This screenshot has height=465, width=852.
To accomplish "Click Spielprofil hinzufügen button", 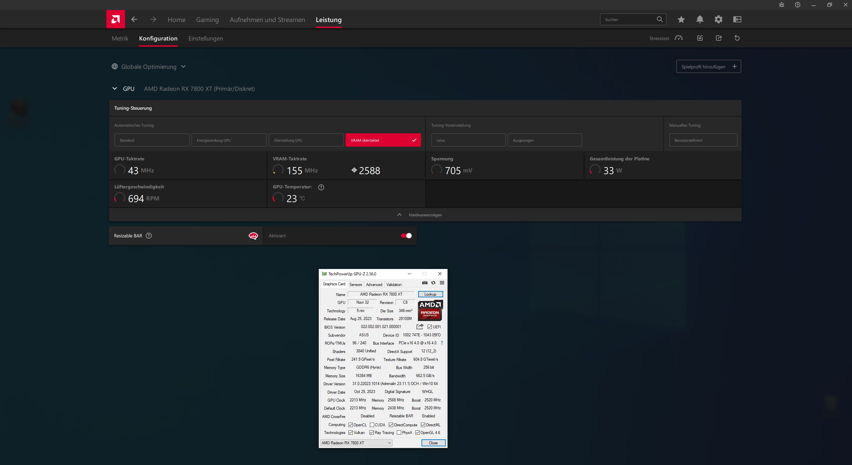I will click(708, 67).
